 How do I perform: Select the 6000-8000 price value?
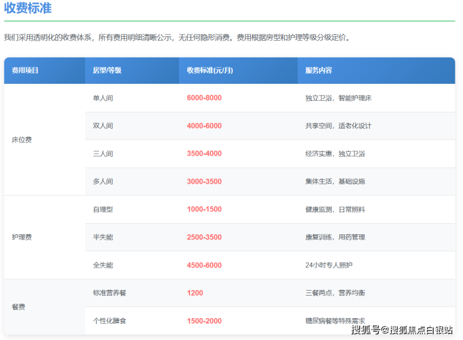click(204, 98)
